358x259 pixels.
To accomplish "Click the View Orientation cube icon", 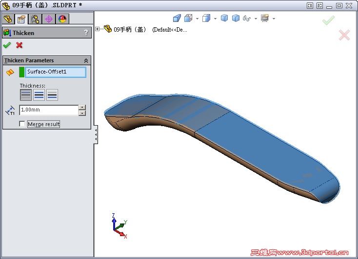I will point(206,18).
